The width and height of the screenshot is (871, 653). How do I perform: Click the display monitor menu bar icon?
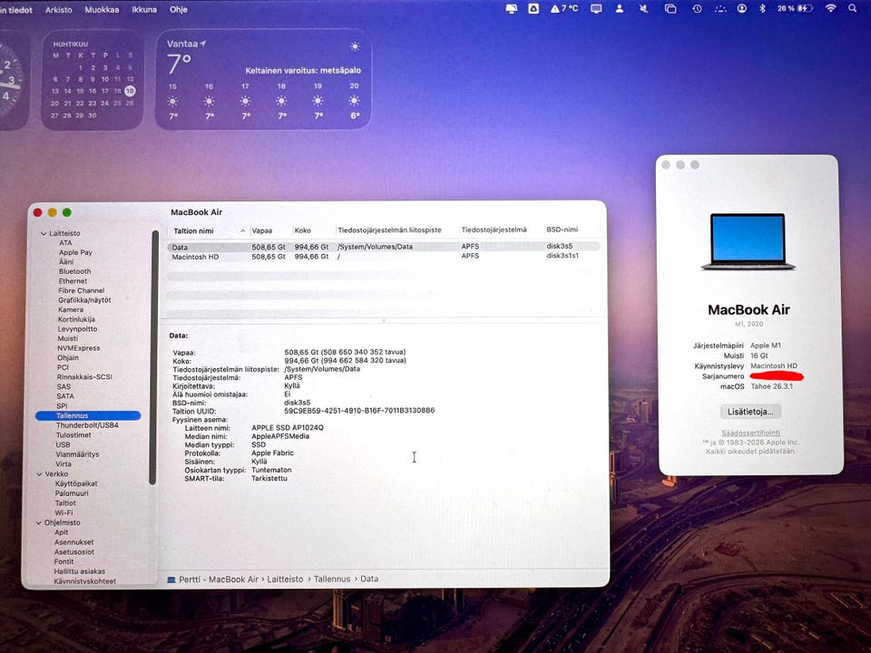(596, 8)
